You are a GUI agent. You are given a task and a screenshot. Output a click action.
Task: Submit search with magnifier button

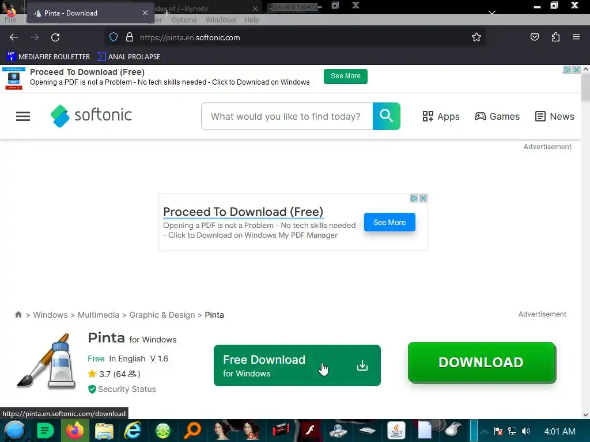coord(387,116)
